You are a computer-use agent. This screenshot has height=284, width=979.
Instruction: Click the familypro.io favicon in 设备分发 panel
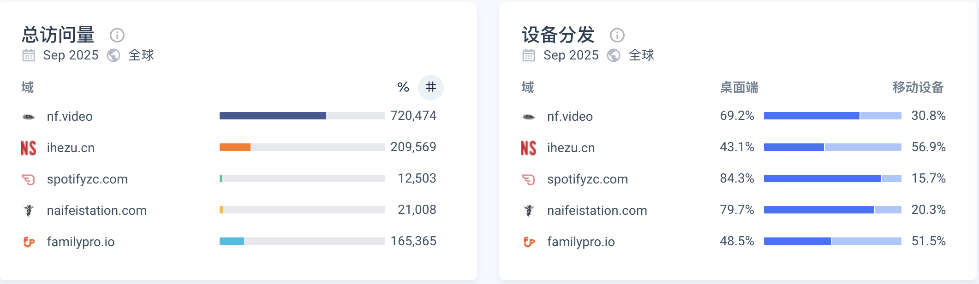529,242
